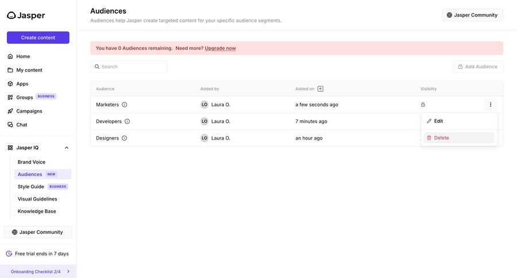This screenshot has height=278, width=517.
Task: Click the info icon beside Marketers
Action: point(124,105)
